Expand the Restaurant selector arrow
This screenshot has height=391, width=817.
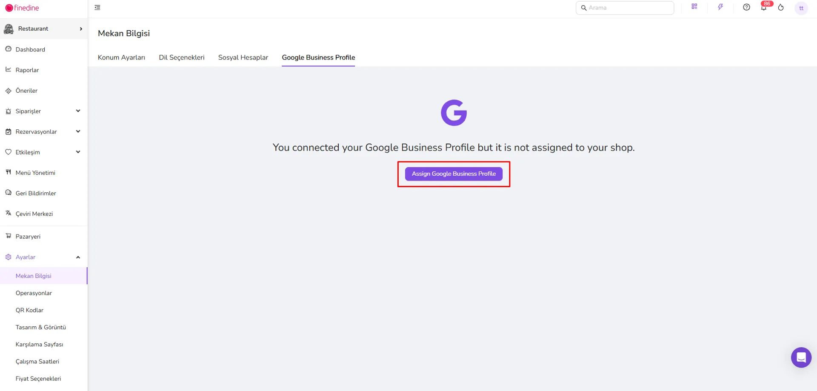click(81, 29)
